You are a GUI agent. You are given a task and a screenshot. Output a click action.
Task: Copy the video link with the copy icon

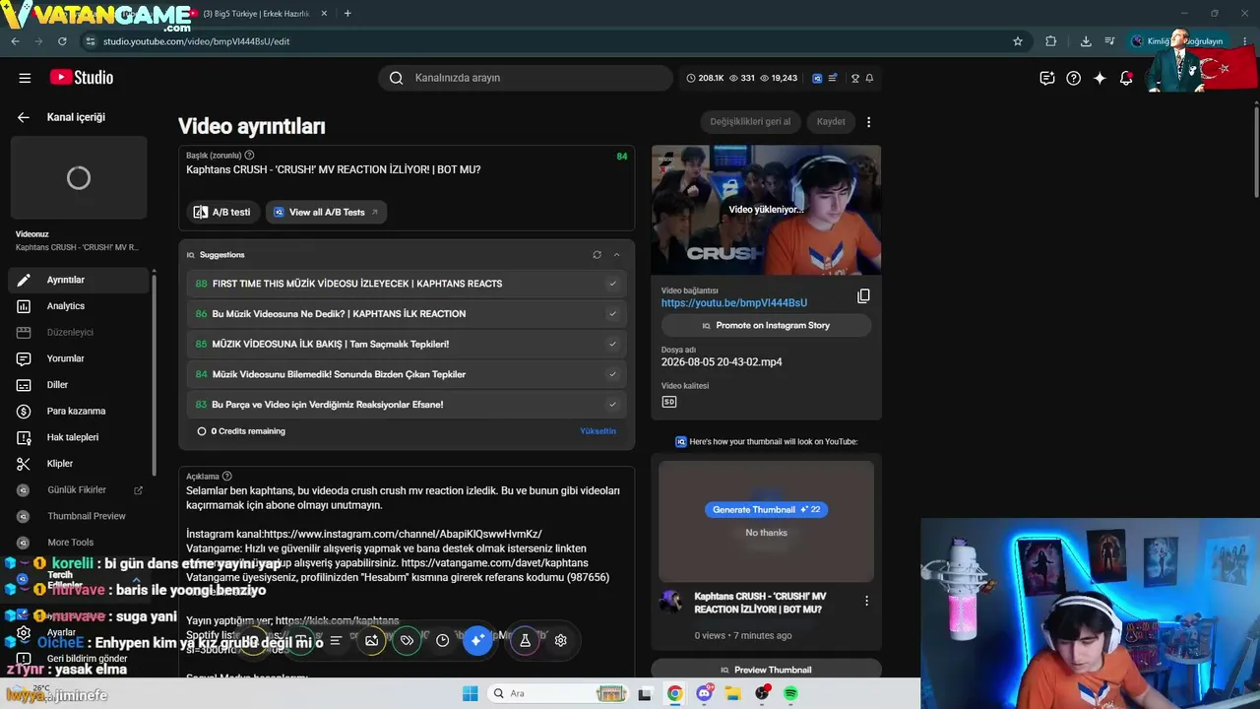(863, 296)
